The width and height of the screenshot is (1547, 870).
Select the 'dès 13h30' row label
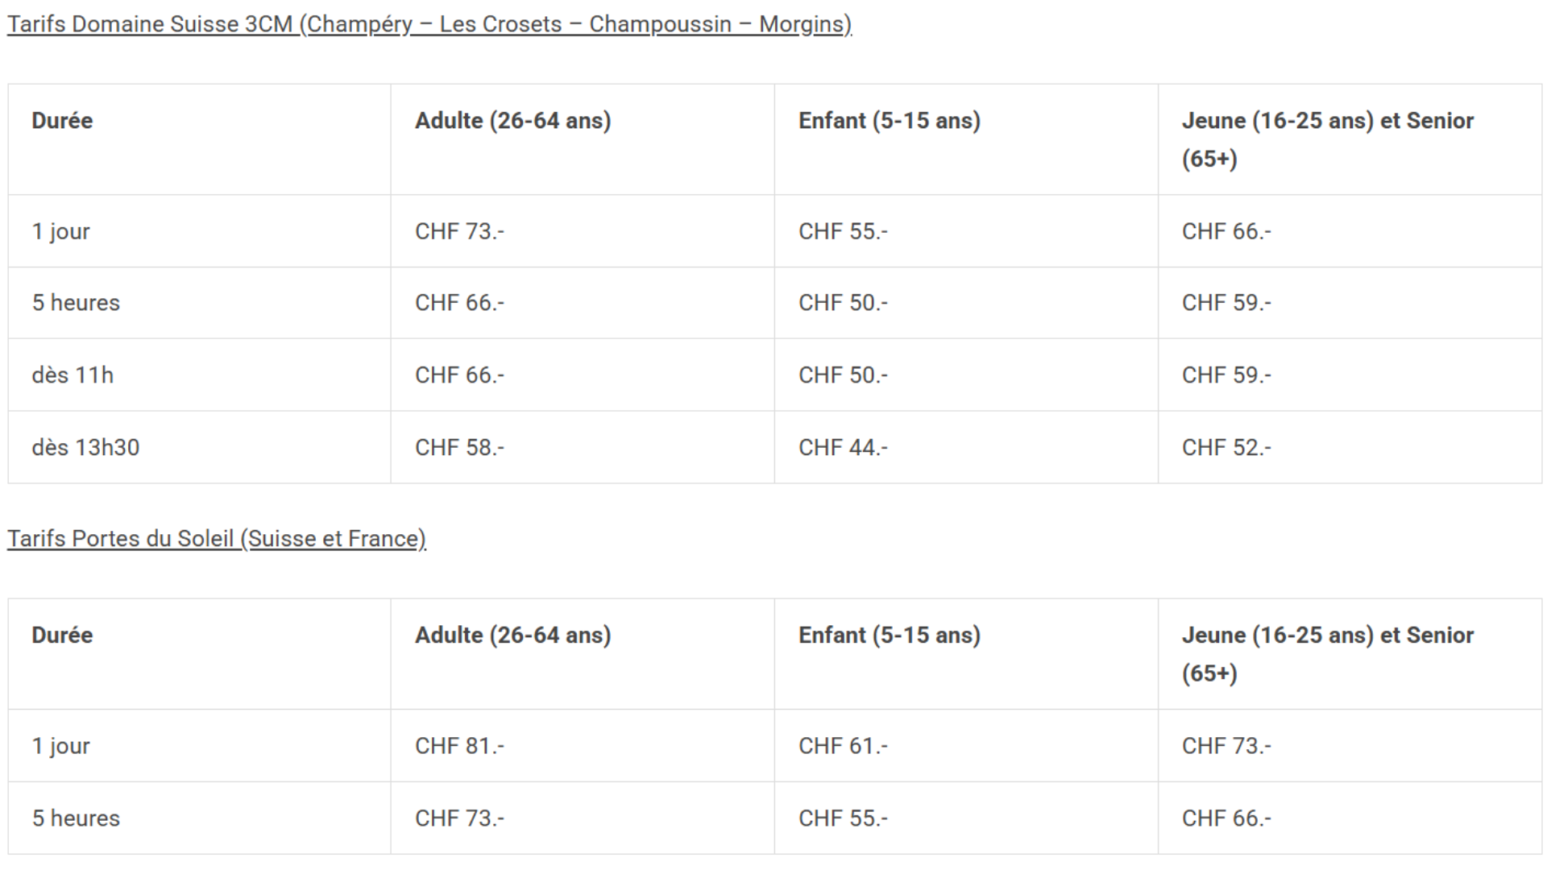(85, 448)
